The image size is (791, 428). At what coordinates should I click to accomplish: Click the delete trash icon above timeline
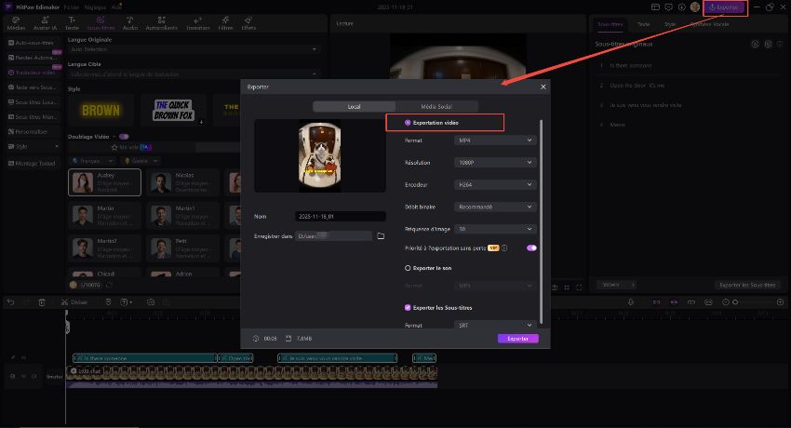pos(42,302)
